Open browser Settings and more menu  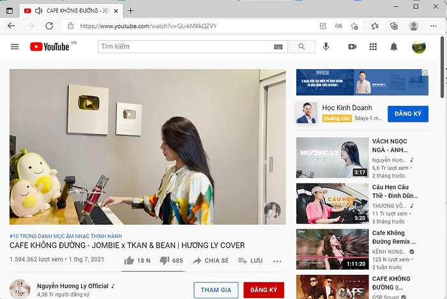coord(434,26)
